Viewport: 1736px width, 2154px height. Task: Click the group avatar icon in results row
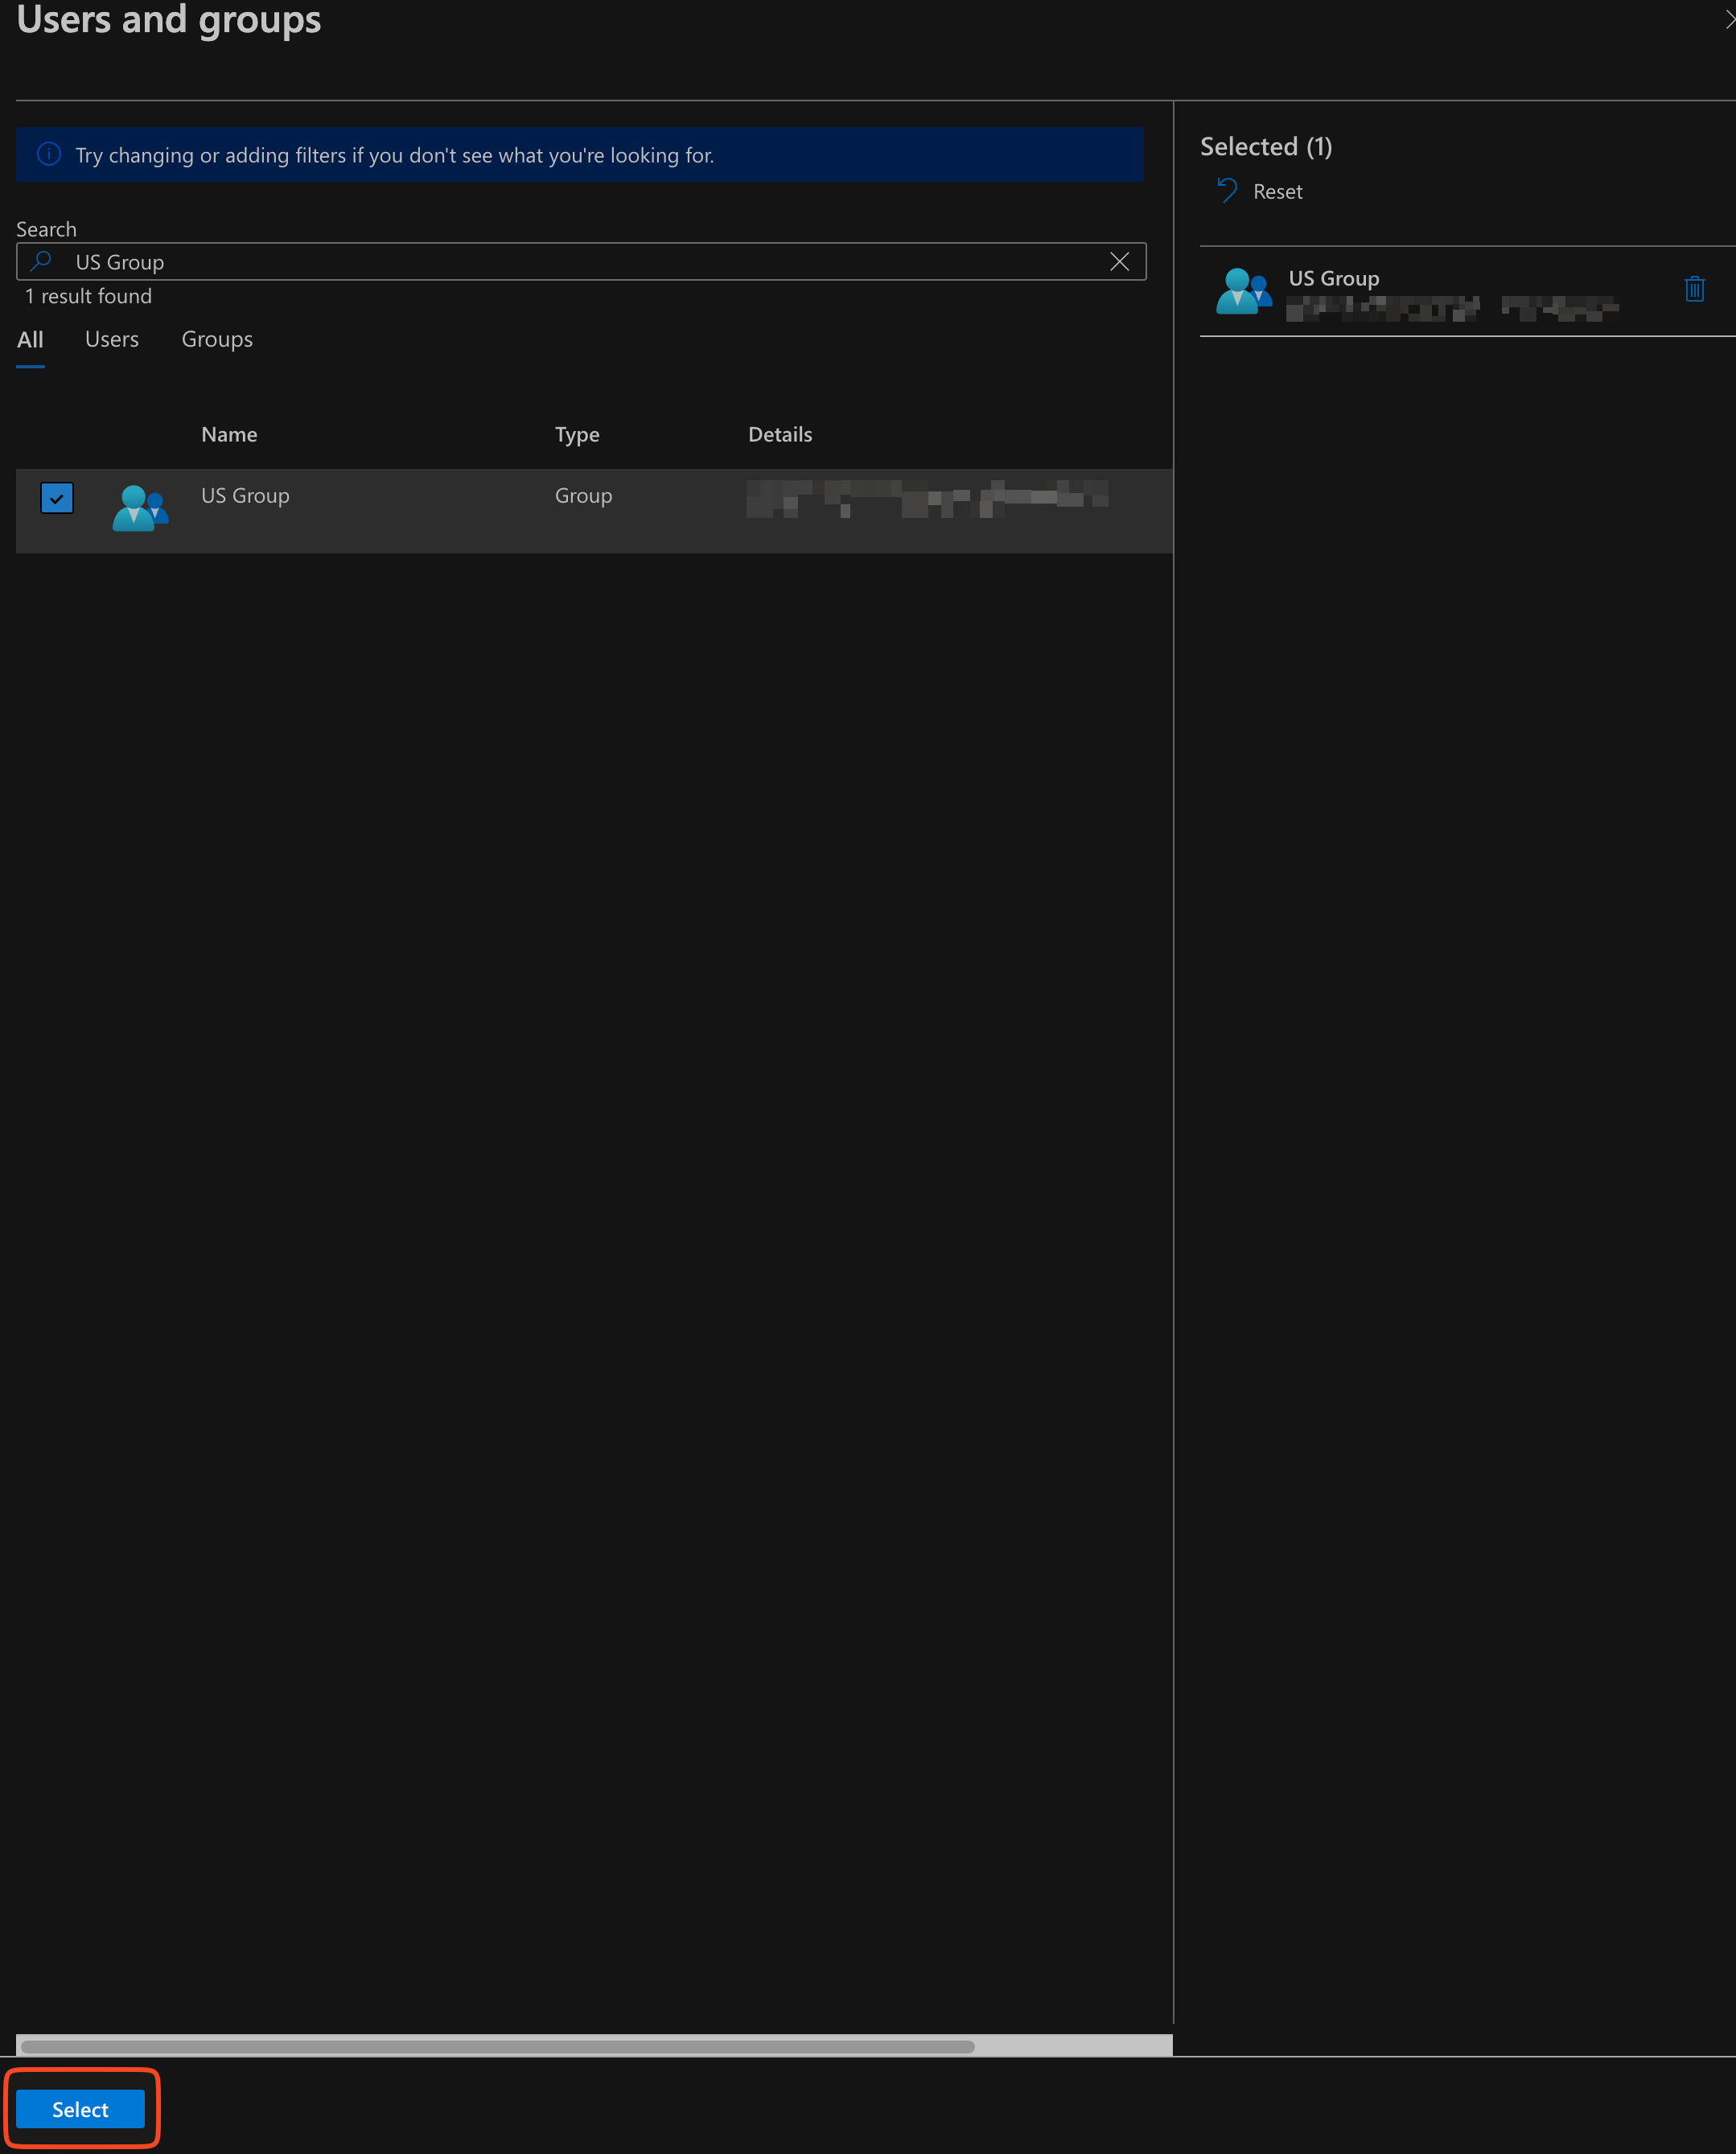[140, 508]
